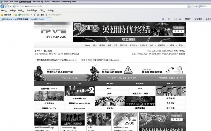Open the Need for Speed image tile
The image size is (211, 131).
point(110,101)
